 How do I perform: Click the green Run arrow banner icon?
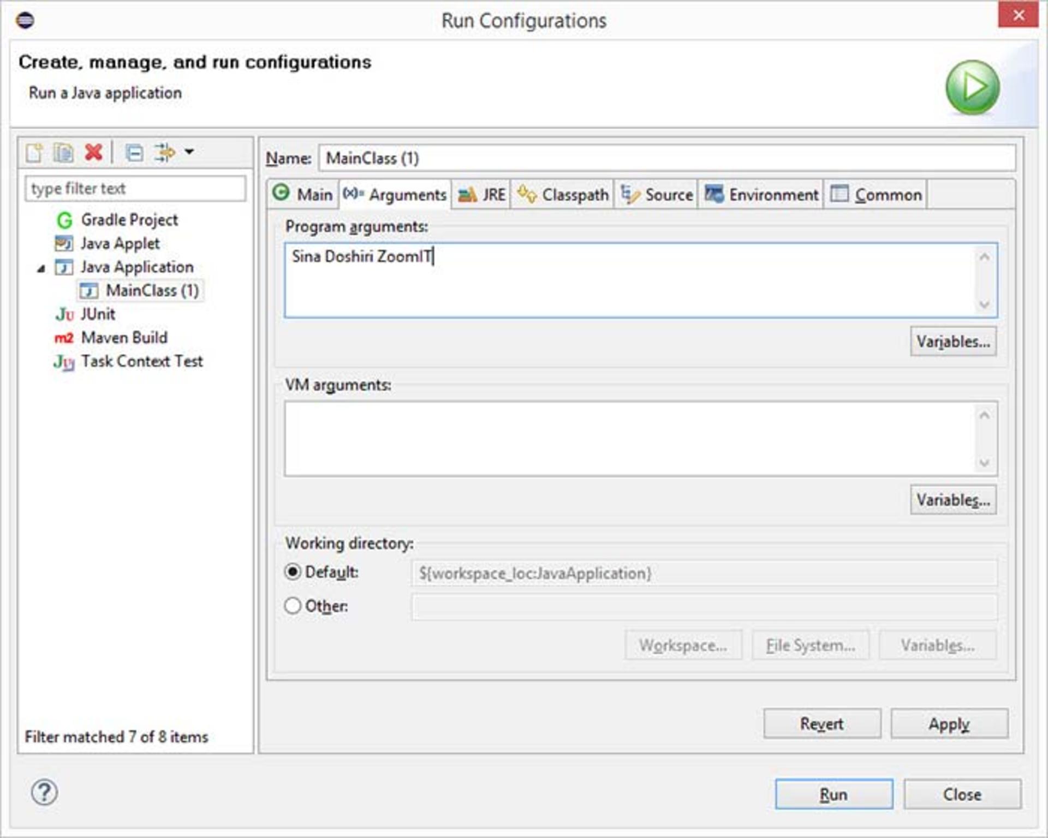[x=973, y=87]
